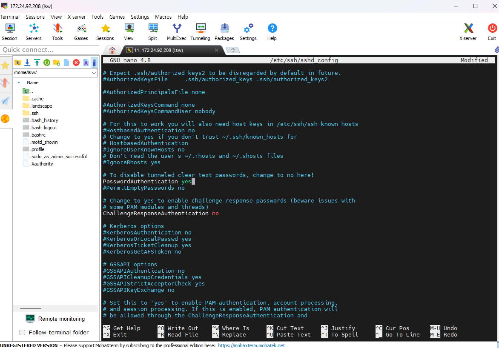Click the text-mode 'A' SFTP icon
Screen dimensions: 499x348
click(86, 63)
